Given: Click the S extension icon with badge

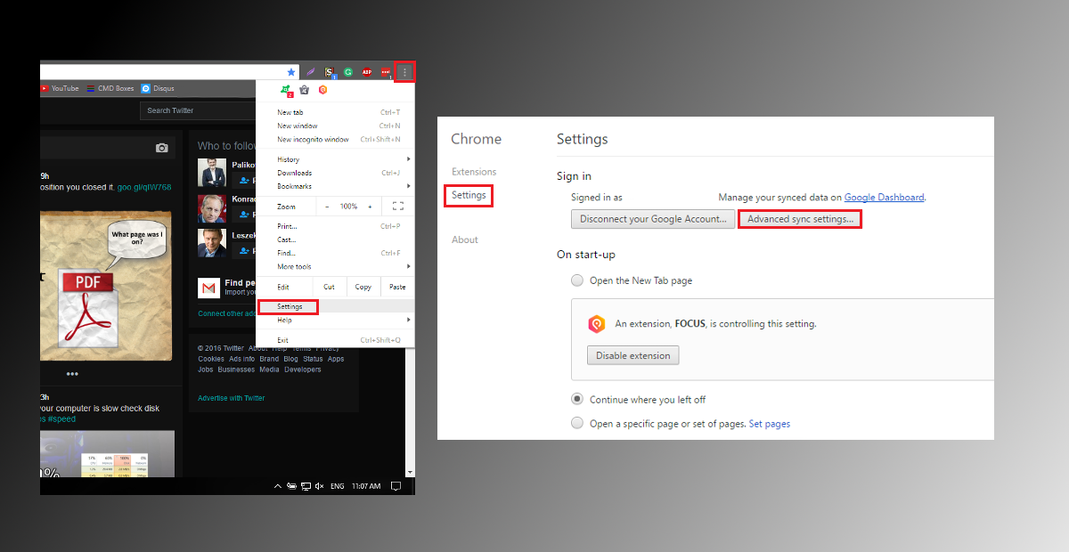Looking at the screenshot, I should pyautogui.click(x=330, y=72).
